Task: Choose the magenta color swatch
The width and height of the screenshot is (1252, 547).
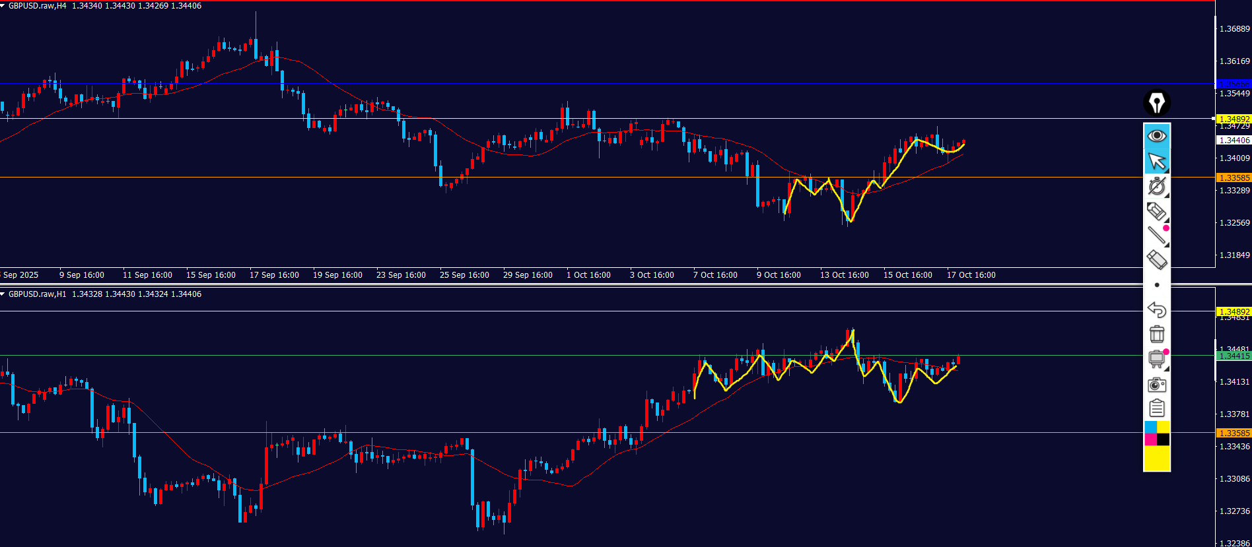Action: click(1150, 439)
